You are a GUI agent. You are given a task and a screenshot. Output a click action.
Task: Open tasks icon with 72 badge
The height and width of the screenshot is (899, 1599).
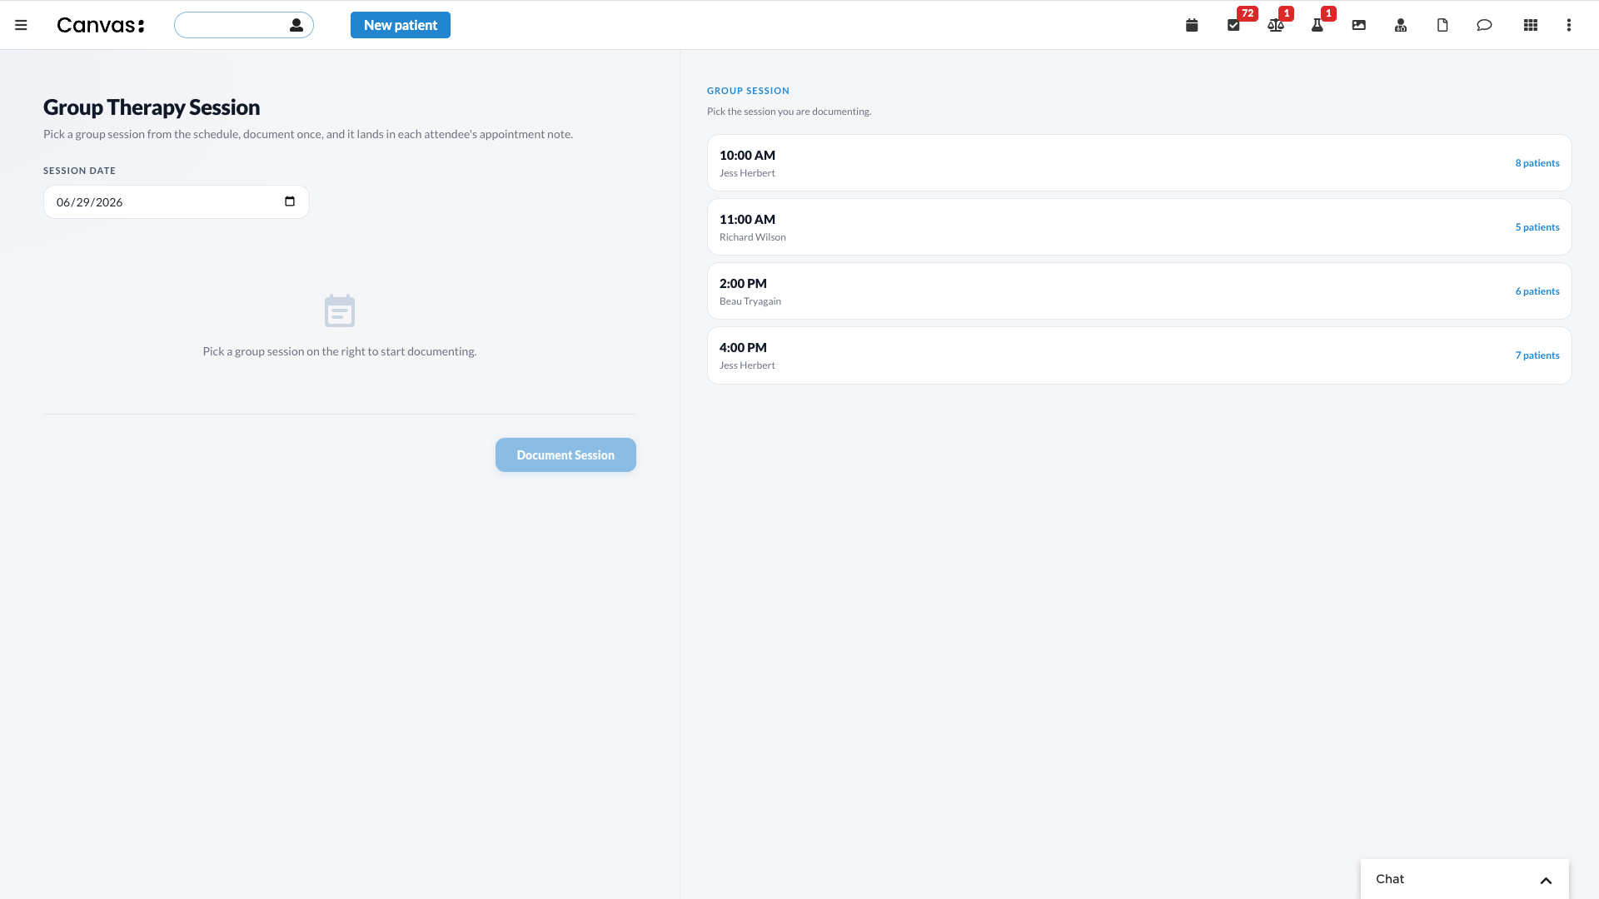pos(1233,25)
